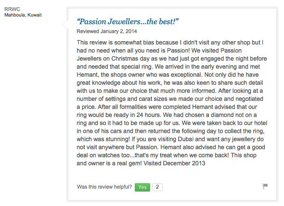Click the reviewer location Mahboula, Kuwait
The width and height of the screenshot is (284, 206).
tap(23, 15)
